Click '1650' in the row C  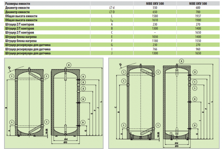click(x=198, y=33)
